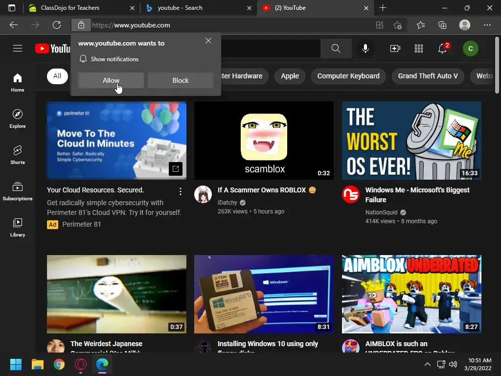
Task: Switch to ClassDojo for Teachers tab
Action: (82, 8)
